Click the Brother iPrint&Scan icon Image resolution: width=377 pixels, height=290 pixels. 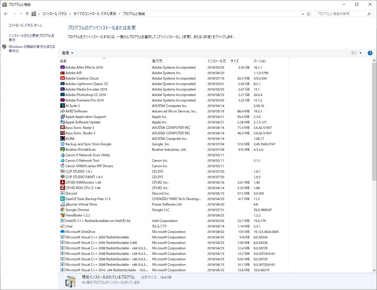coord(62,150)
